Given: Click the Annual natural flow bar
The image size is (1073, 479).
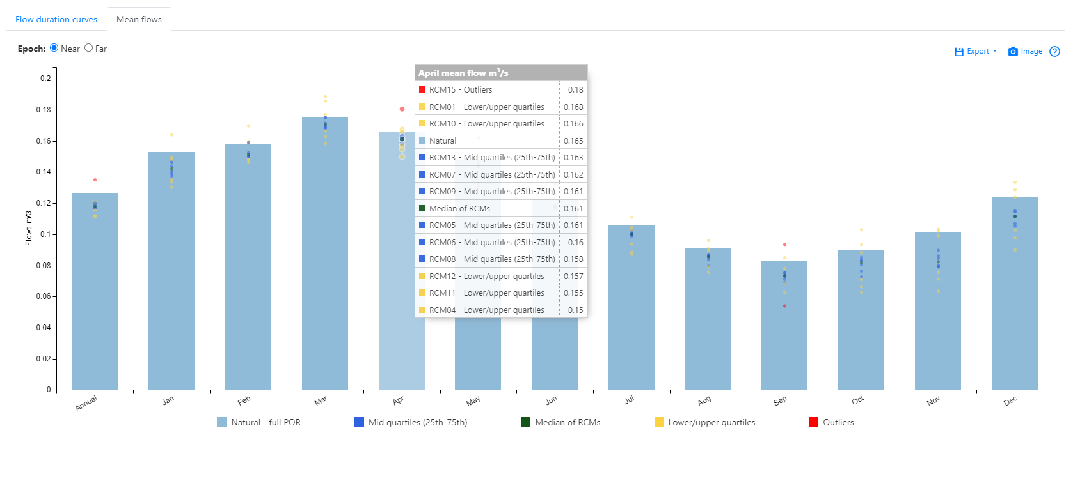Looking at the screenshot, I should click(95, 300).
